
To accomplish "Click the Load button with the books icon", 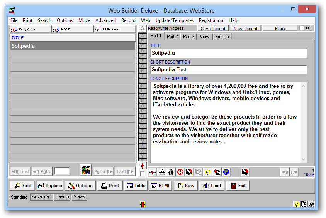I will (212, 186).
